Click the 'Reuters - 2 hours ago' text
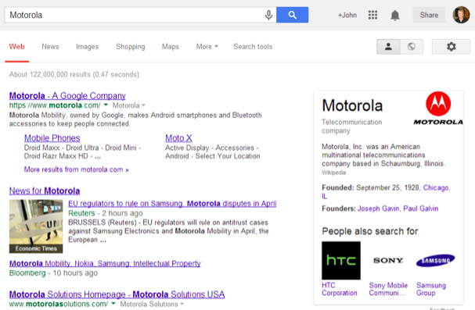475x310 pixels. (106, 213)
